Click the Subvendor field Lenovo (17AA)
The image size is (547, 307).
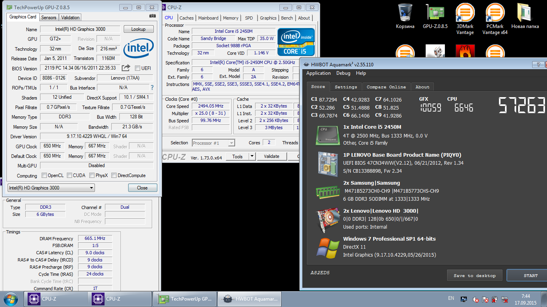pos(125,78)
